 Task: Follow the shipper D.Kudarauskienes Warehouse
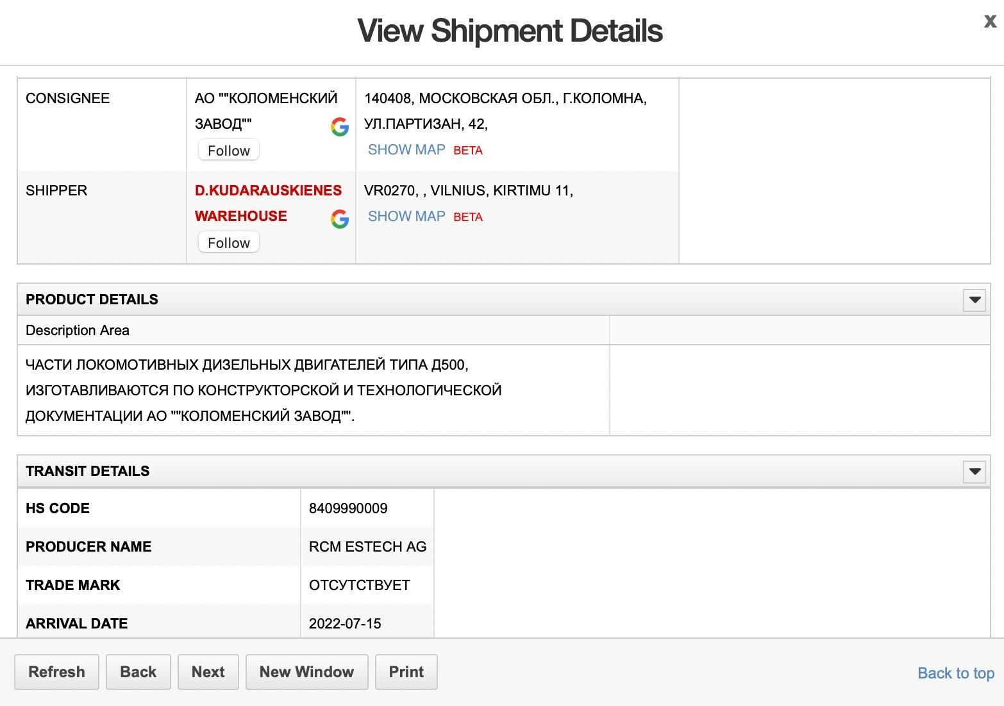click(229, 243)
